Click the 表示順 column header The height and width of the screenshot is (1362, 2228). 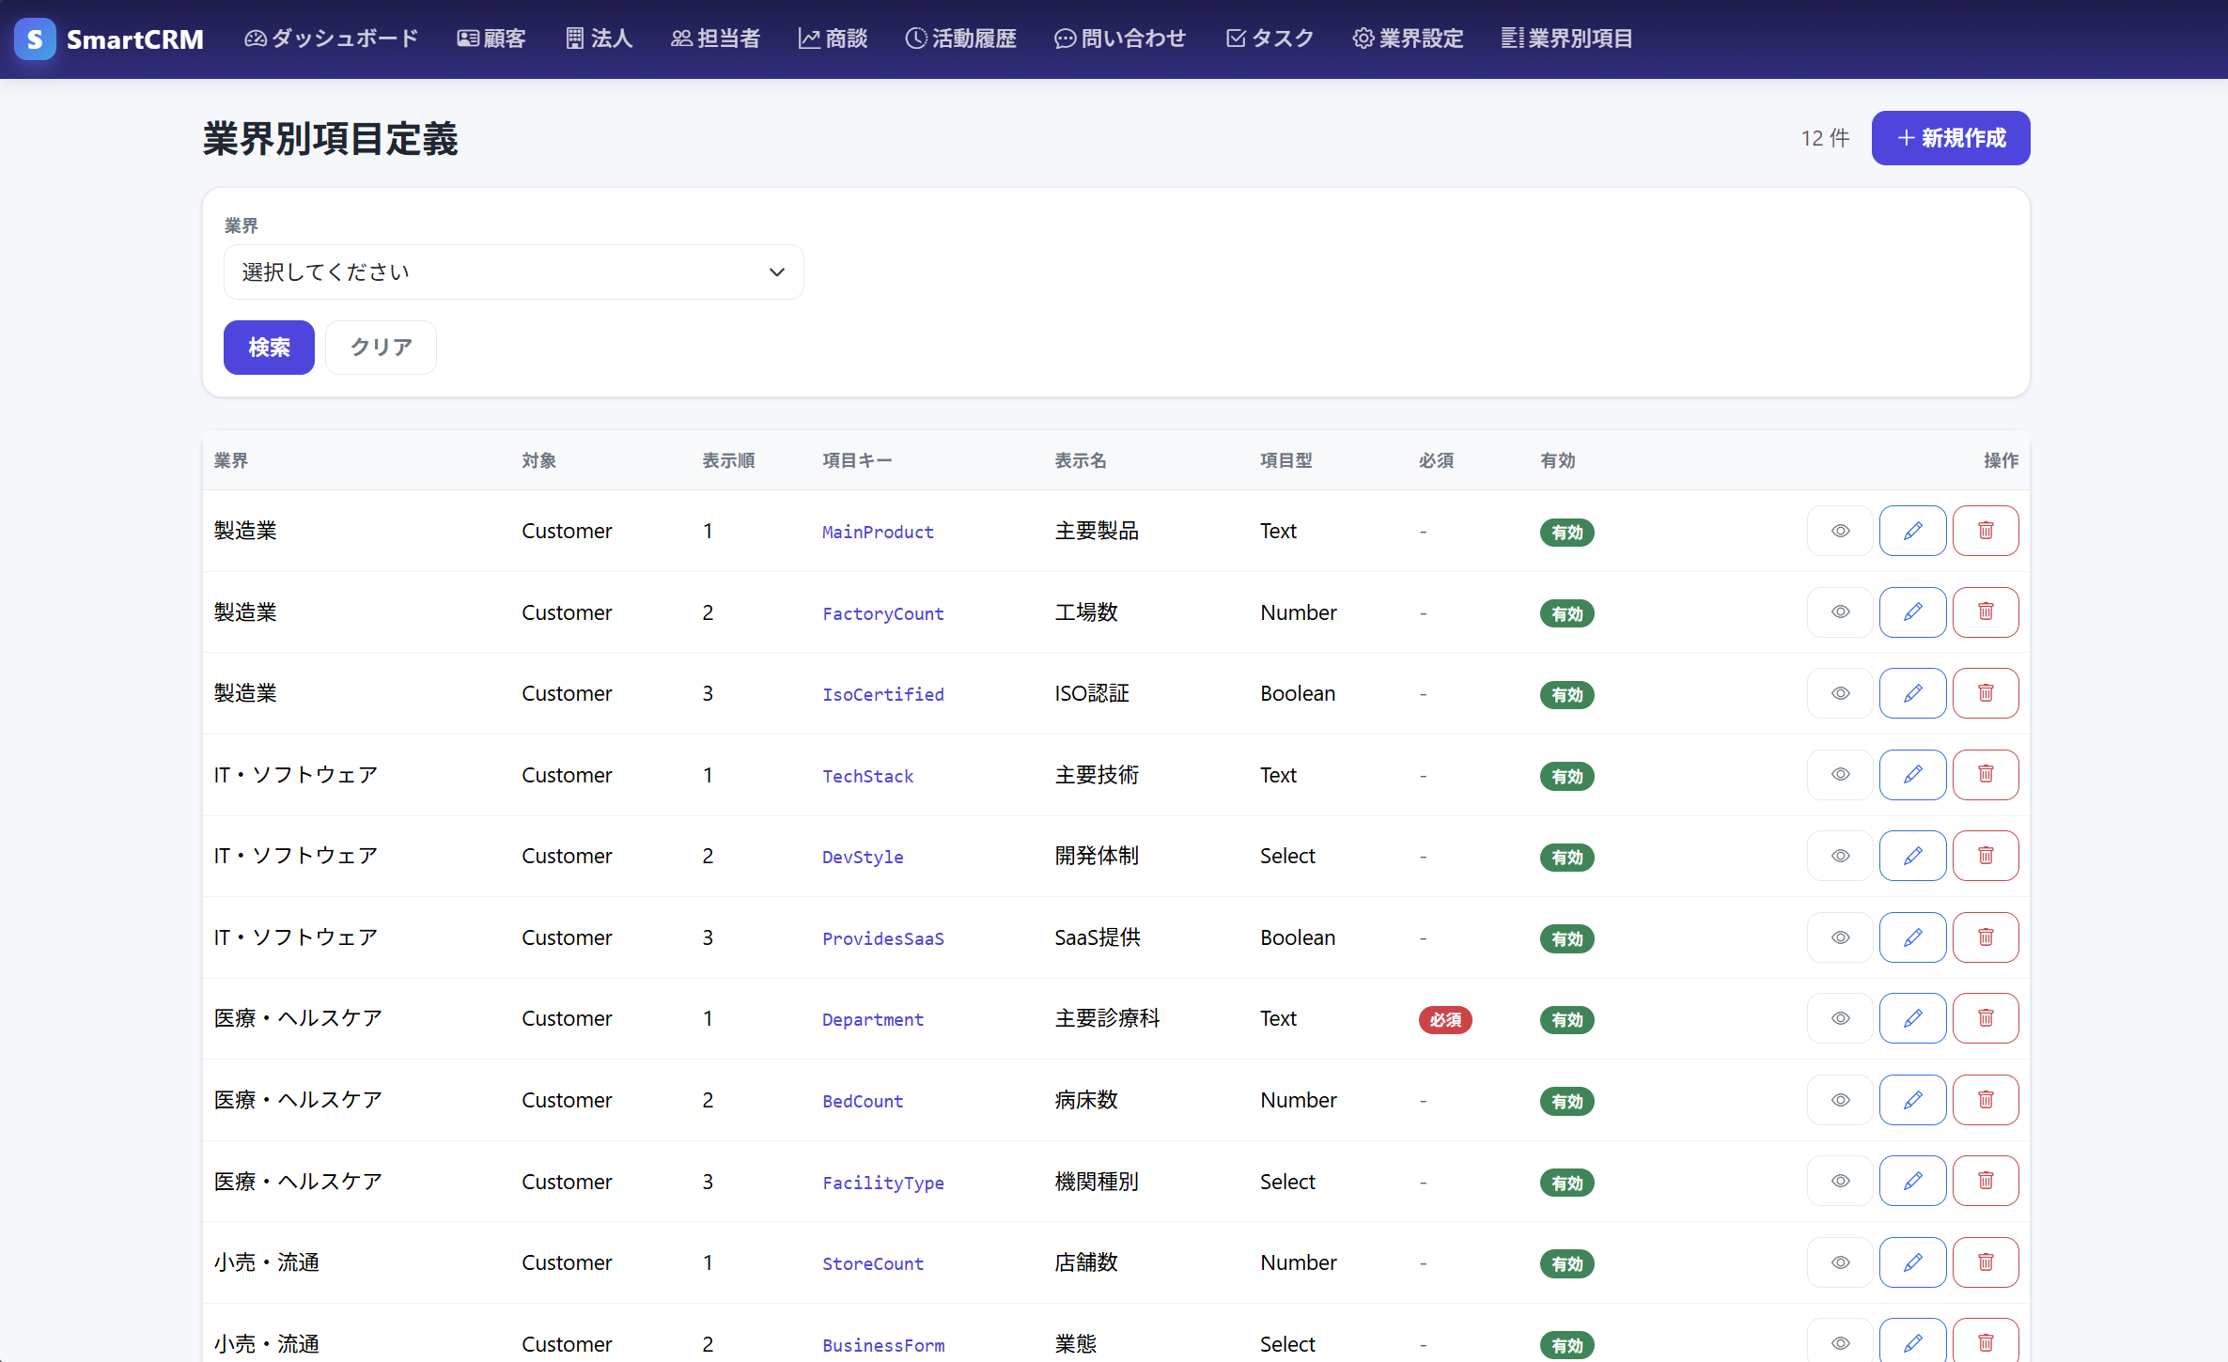click(728, 460)
